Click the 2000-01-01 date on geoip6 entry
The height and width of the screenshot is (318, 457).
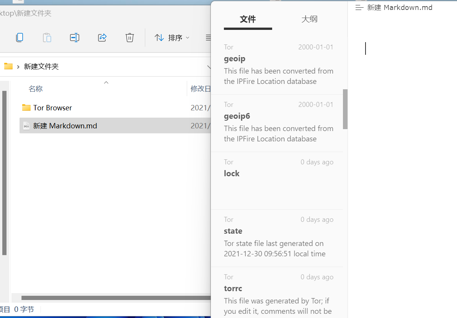316,105
